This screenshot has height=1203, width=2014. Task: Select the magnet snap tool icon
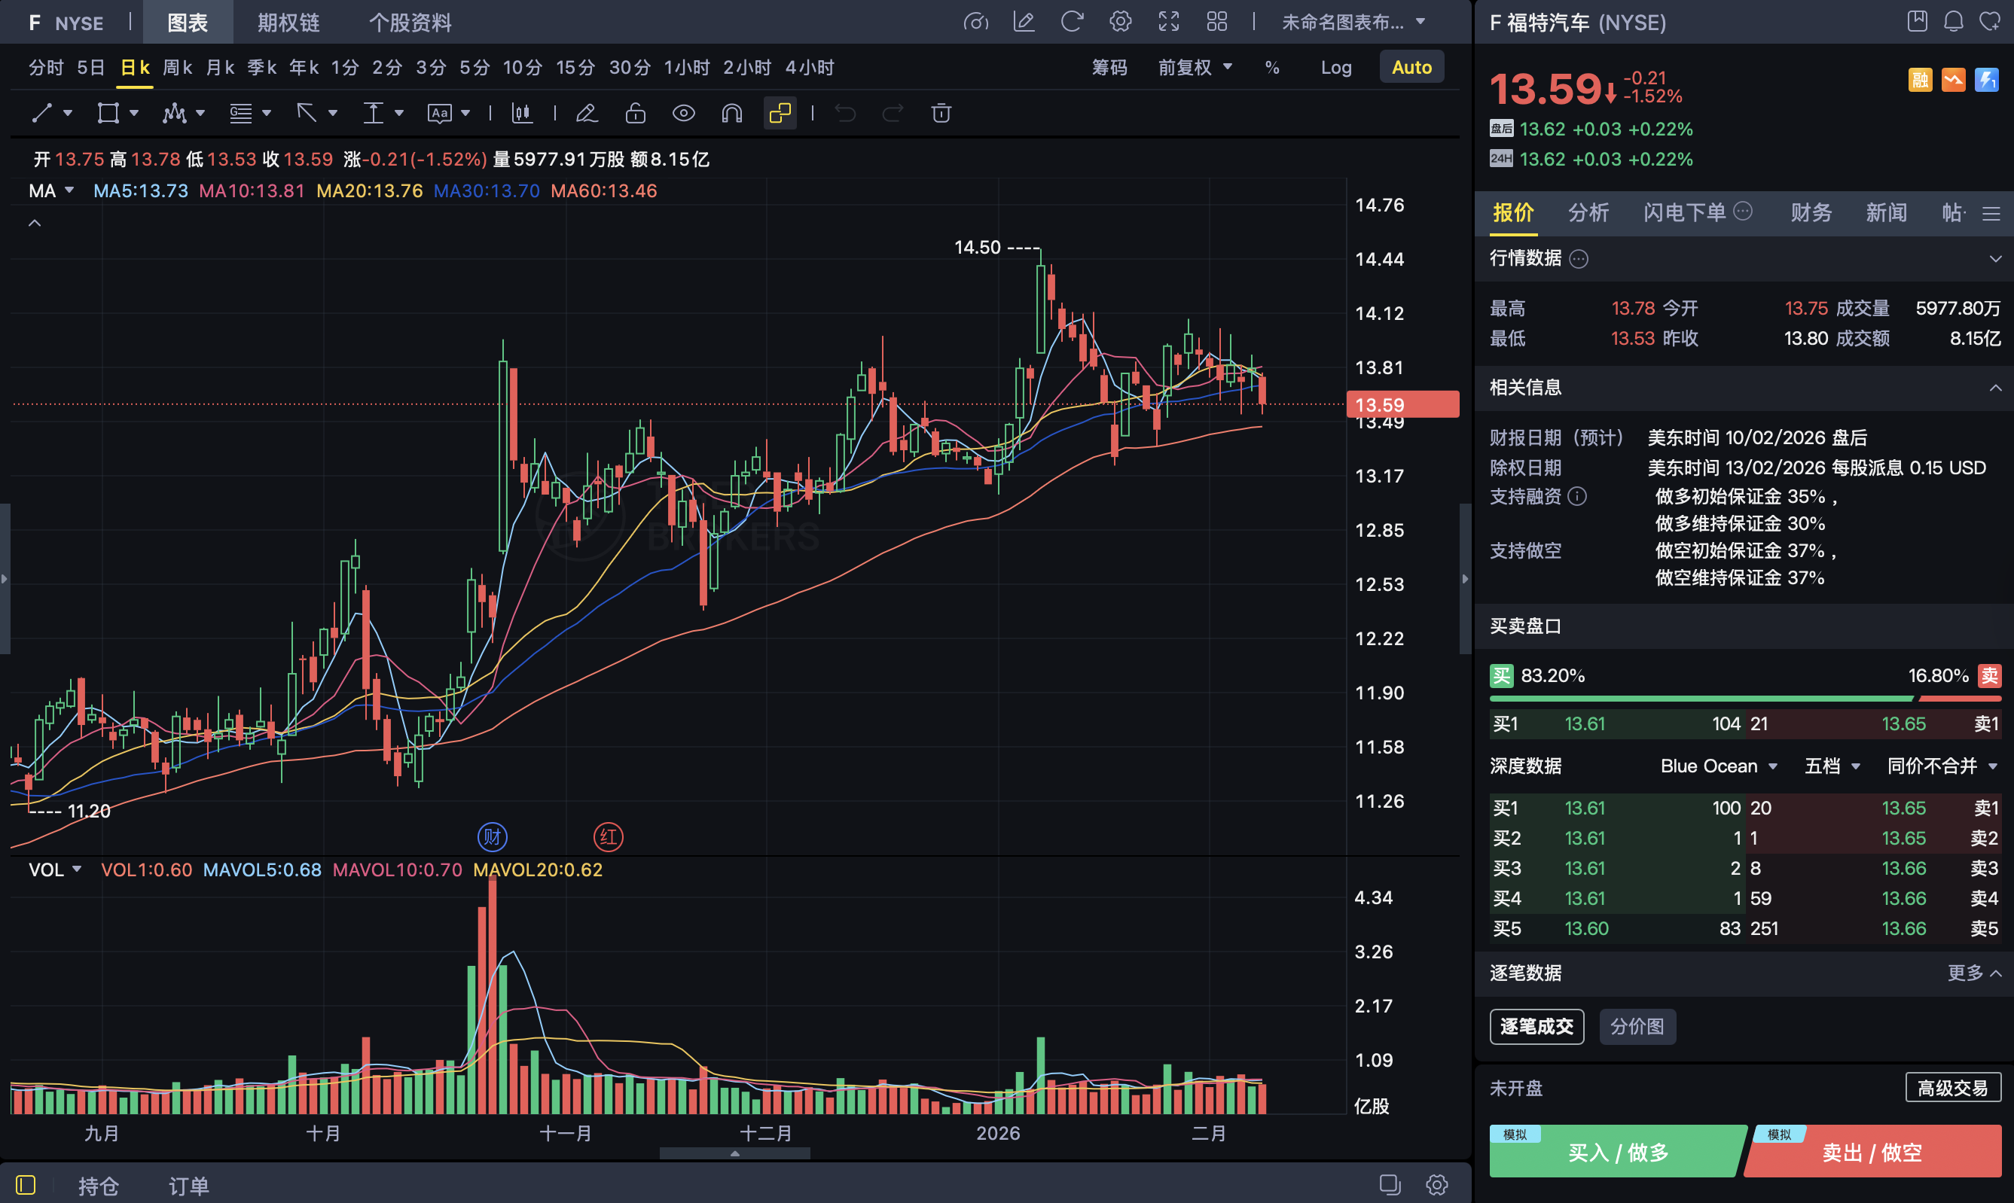click(731, 114)
